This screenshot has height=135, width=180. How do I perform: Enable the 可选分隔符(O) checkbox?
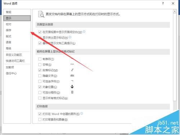click(40, 92)
